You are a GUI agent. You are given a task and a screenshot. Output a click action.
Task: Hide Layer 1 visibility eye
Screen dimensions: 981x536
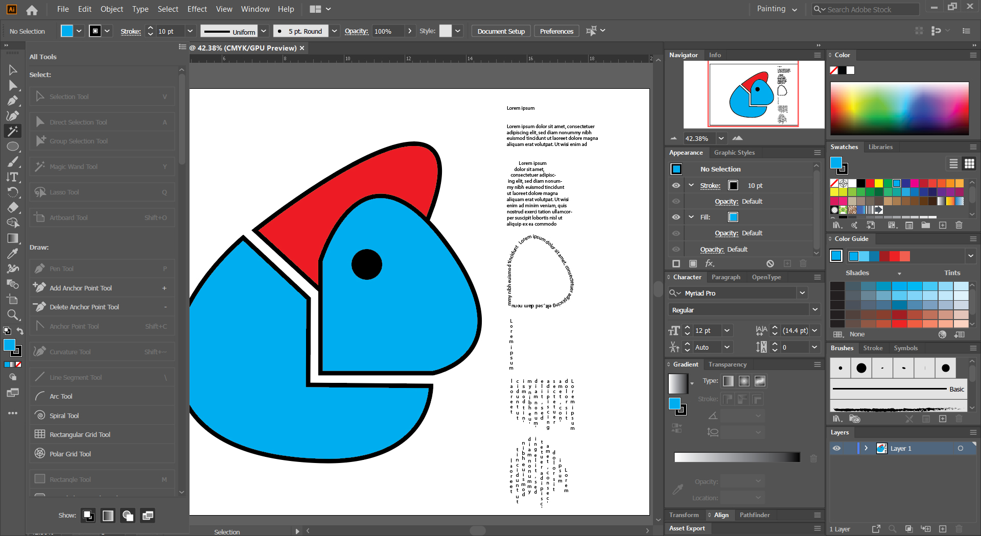836,448
